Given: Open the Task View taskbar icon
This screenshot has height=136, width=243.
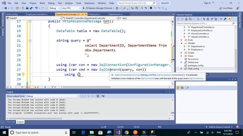Looking at the screenshot, I should (x=74, y=133).
